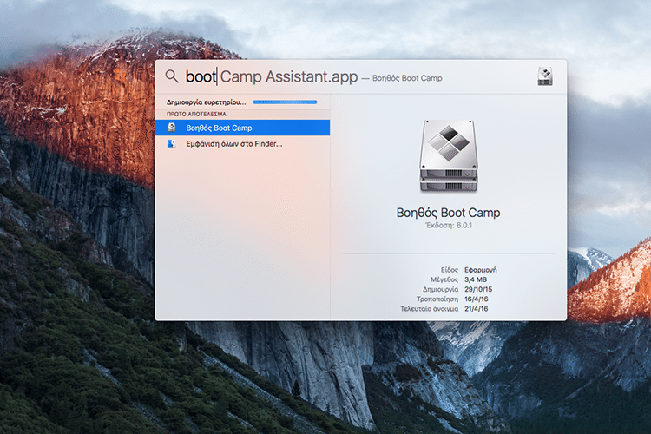This screenshot has height=434, width=651.
Task: Click the large Boot Camp preview icon
Action: (x=449, y=156)
